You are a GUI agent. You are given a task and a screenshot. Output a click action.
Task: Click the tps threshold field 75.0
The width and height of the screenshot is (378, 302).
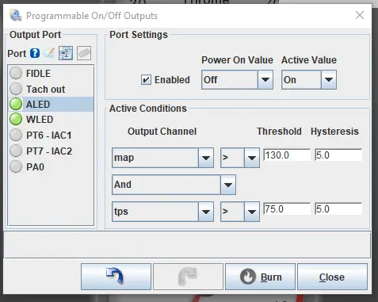point(287,209)
